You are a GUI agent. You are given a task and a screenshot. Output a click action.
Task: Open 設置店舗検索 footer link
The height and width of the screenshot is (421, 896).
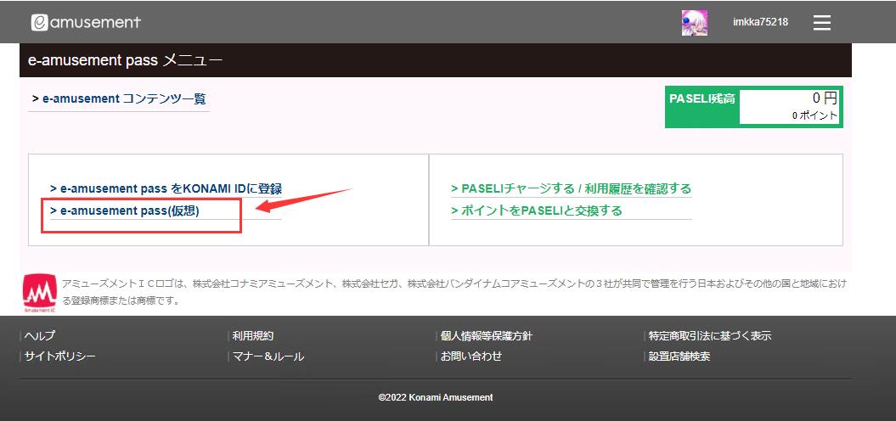point(679,356)
